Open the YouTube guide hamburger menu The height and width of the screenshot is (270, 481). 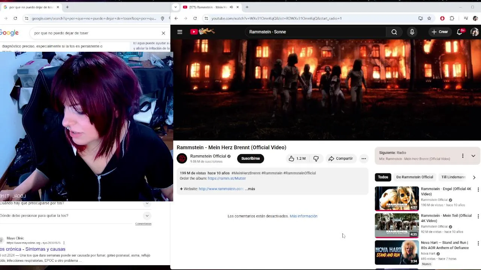[180, 32]
